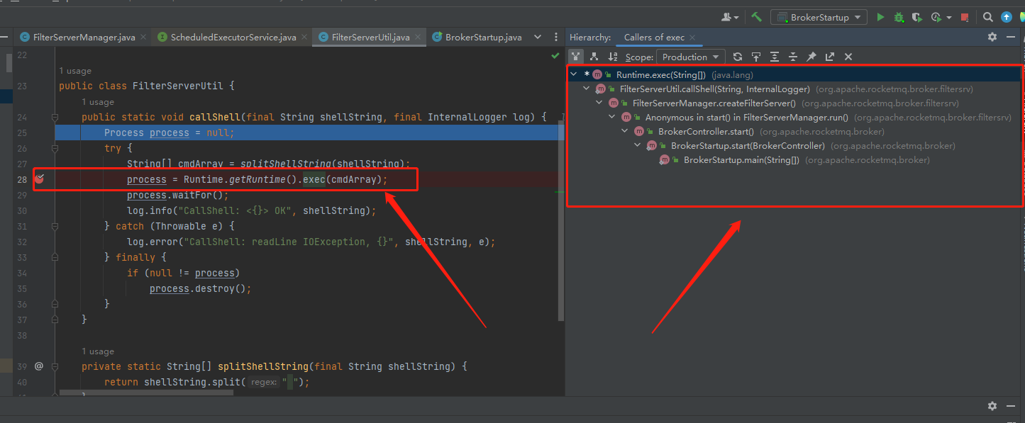Close the ScheduledExecutorService.java tab
Image resolution: width=1025 pixels, height=423 pixels.
coord(304,37)
